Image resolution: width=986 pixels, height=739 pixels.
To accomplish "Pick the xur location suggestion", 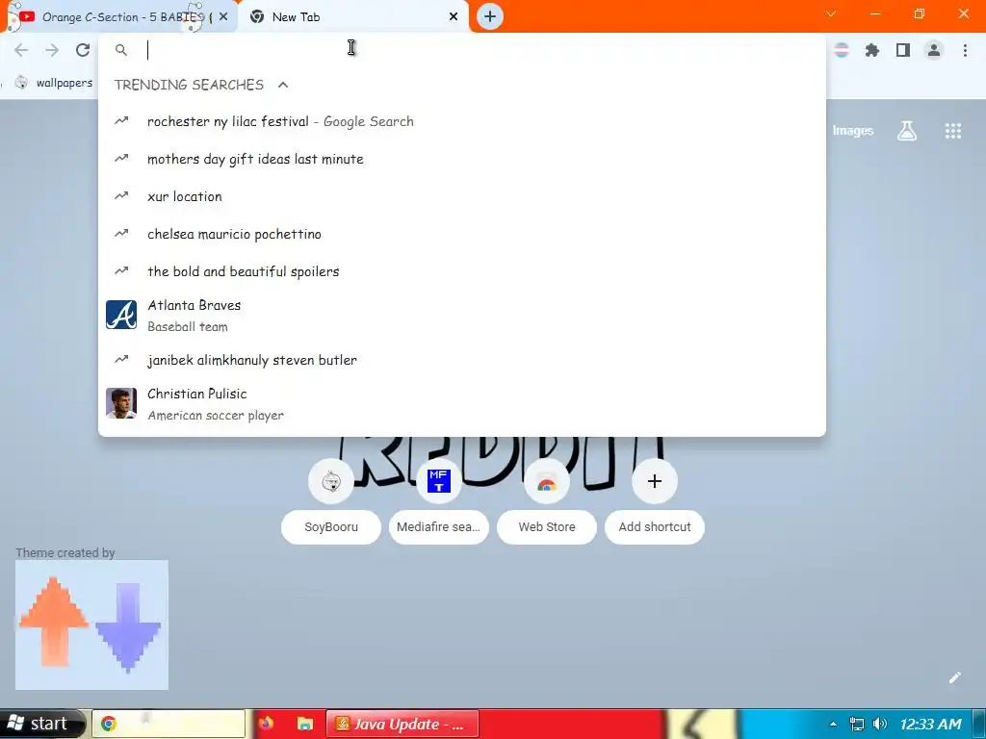I will tap(461, 196).
